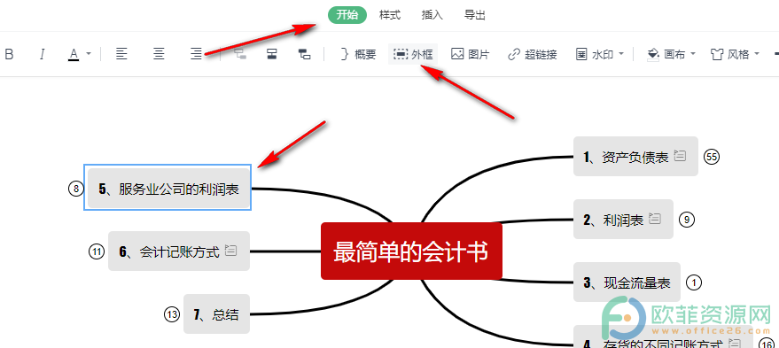Expand the 8 children count on node 5

pyautogui.click(x=76, y=189)
